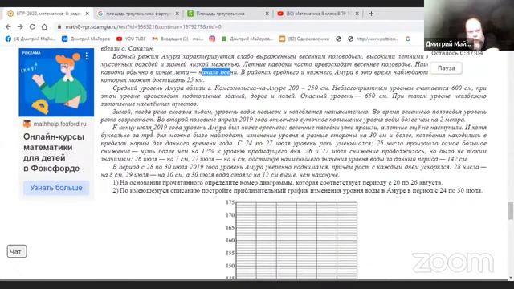The height and width of the screenshot is (289, 514).
Task: Click the lock icon in address bar
Action: pyautogui.click(x=59, y=26)
